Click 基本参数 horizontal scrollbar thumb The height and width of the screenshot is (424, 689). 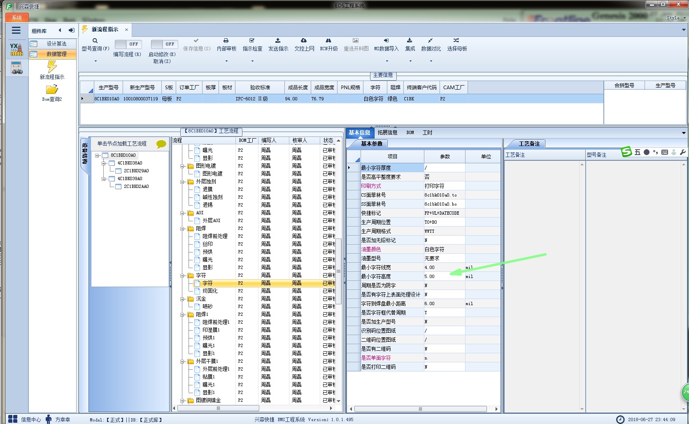pyautogui.click(x=420, y=409)
